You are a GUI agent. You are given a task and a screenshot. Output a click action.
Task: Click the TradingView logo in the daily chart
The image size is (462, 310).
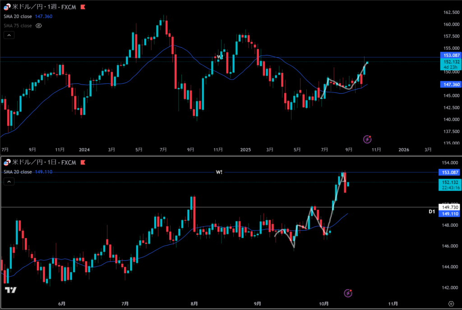[x=11, y=290]
